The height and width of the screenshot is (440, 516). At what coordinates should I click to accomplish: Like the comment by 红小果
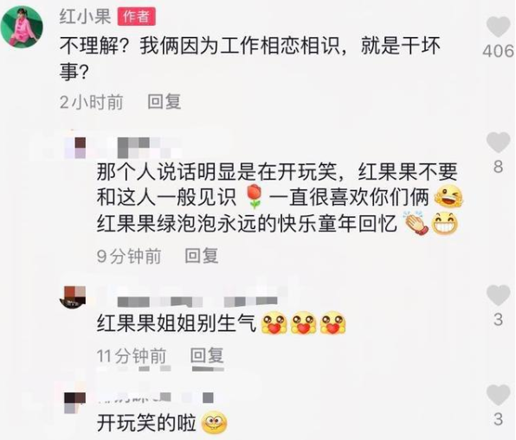[x=498, y=27]
